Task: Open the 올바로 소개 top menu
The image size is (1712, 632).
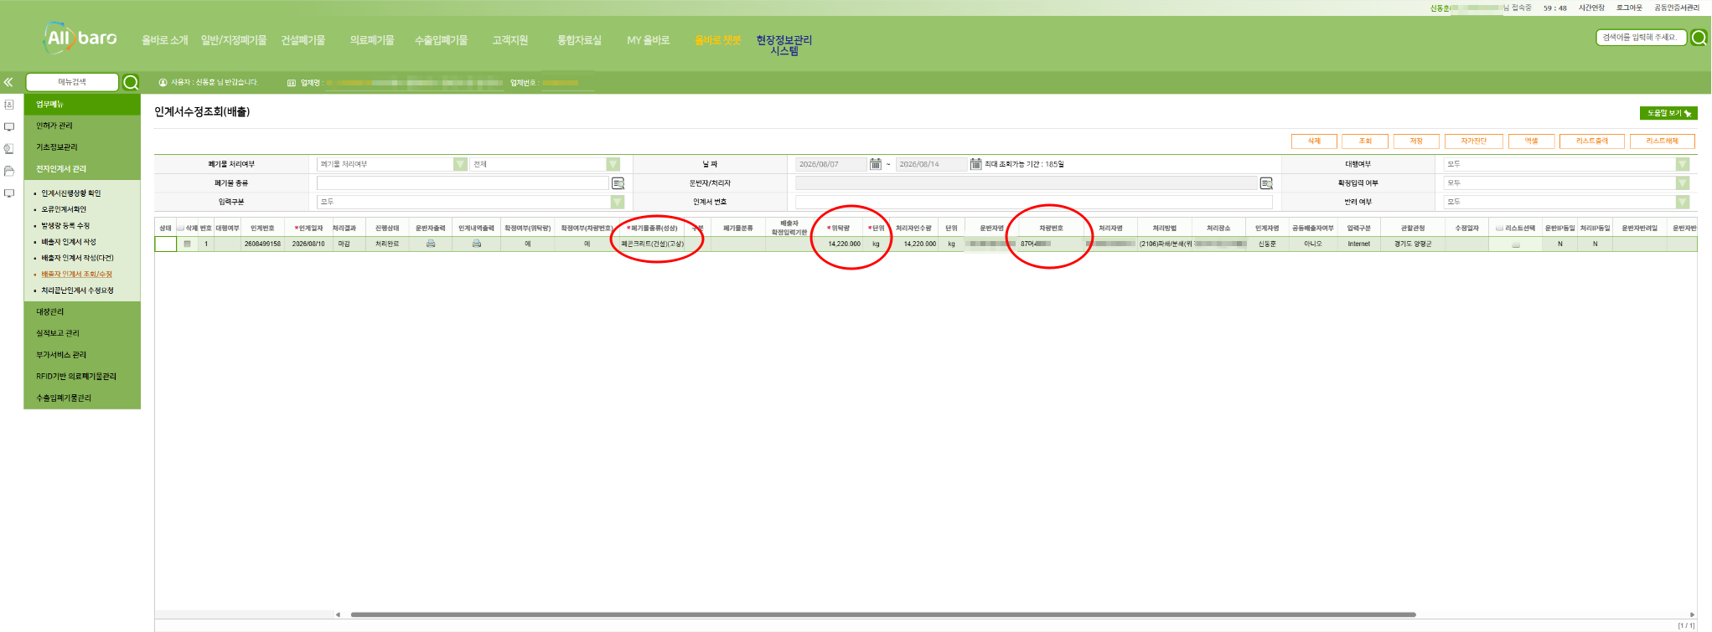Action: pyautogui.click(x=164, y=40)
